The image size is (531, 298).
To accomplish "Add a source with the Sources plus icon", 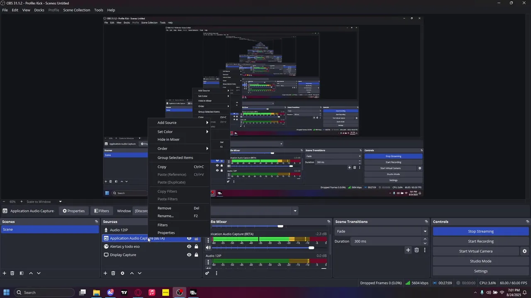I will [105, 273].
